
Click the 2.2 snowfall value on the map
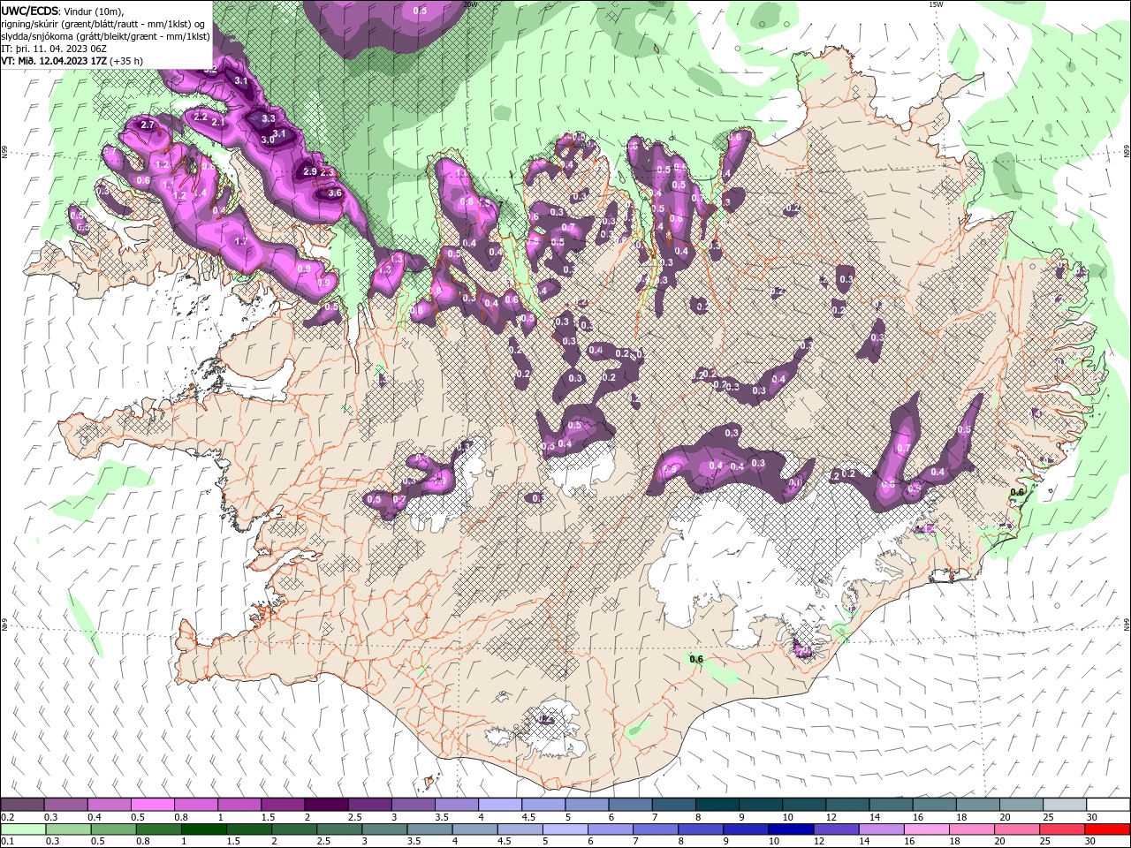(x=200, y=117)
